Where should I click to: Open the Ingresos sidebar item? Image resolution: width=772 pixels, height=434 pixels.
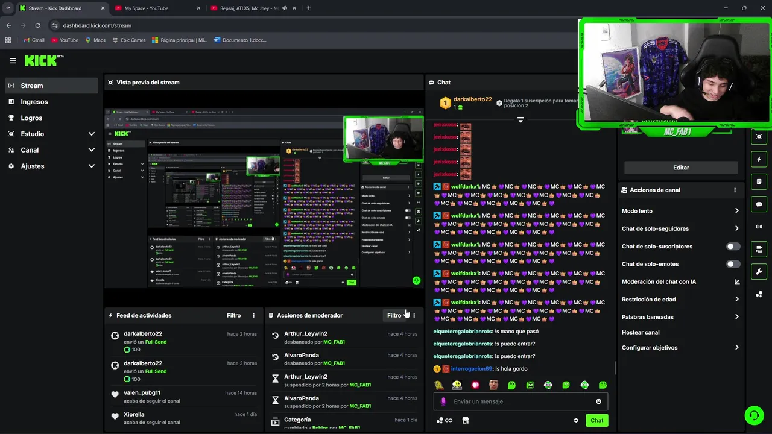(51, 102)
